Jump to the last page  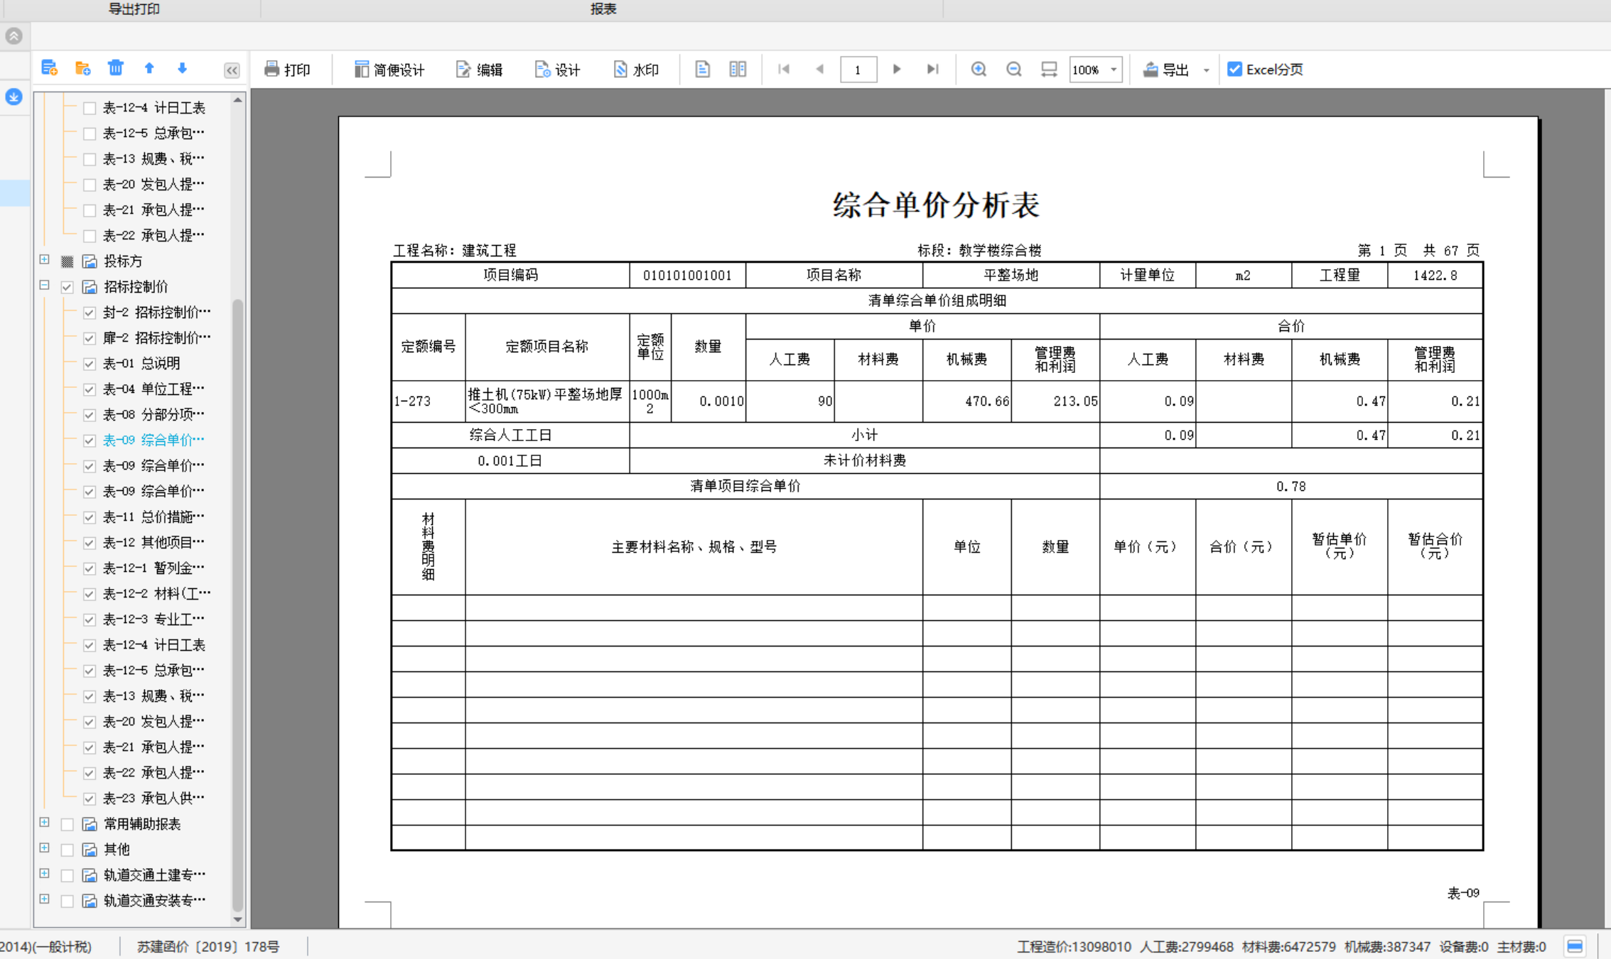(x=932, y=69)
